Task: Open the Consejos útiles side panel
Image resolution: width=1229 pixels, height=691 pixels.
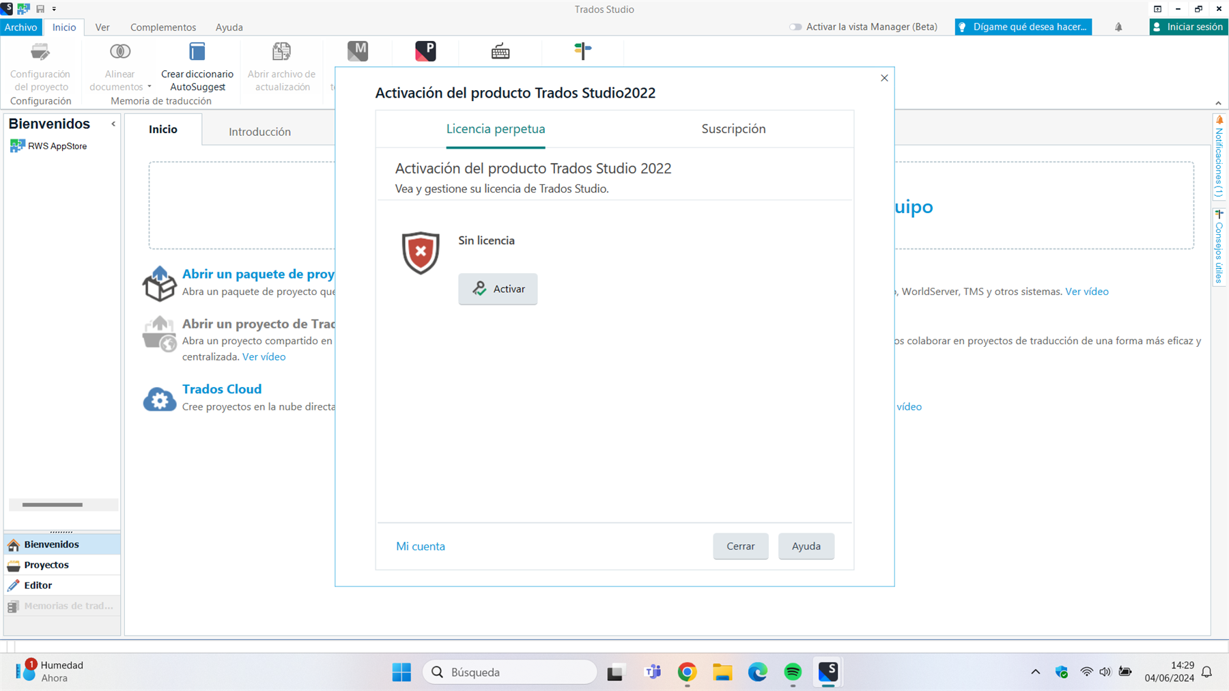Action: click(1219, 247)
